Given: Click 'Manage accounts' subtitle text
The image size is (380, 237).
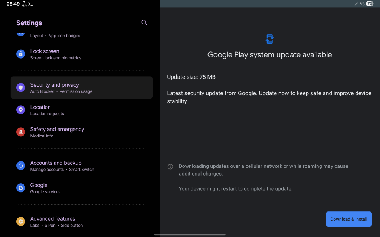Looking at the screenshot, I should pos(47,170).
